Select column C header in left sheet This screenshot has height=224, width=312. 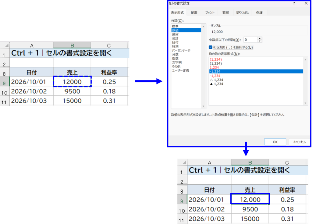(109, 45)
